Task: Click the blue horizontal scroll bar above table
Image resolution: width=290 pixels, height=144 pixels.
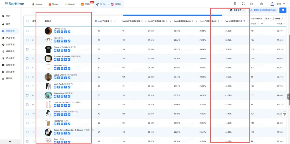Action: (x=172, y=15)
